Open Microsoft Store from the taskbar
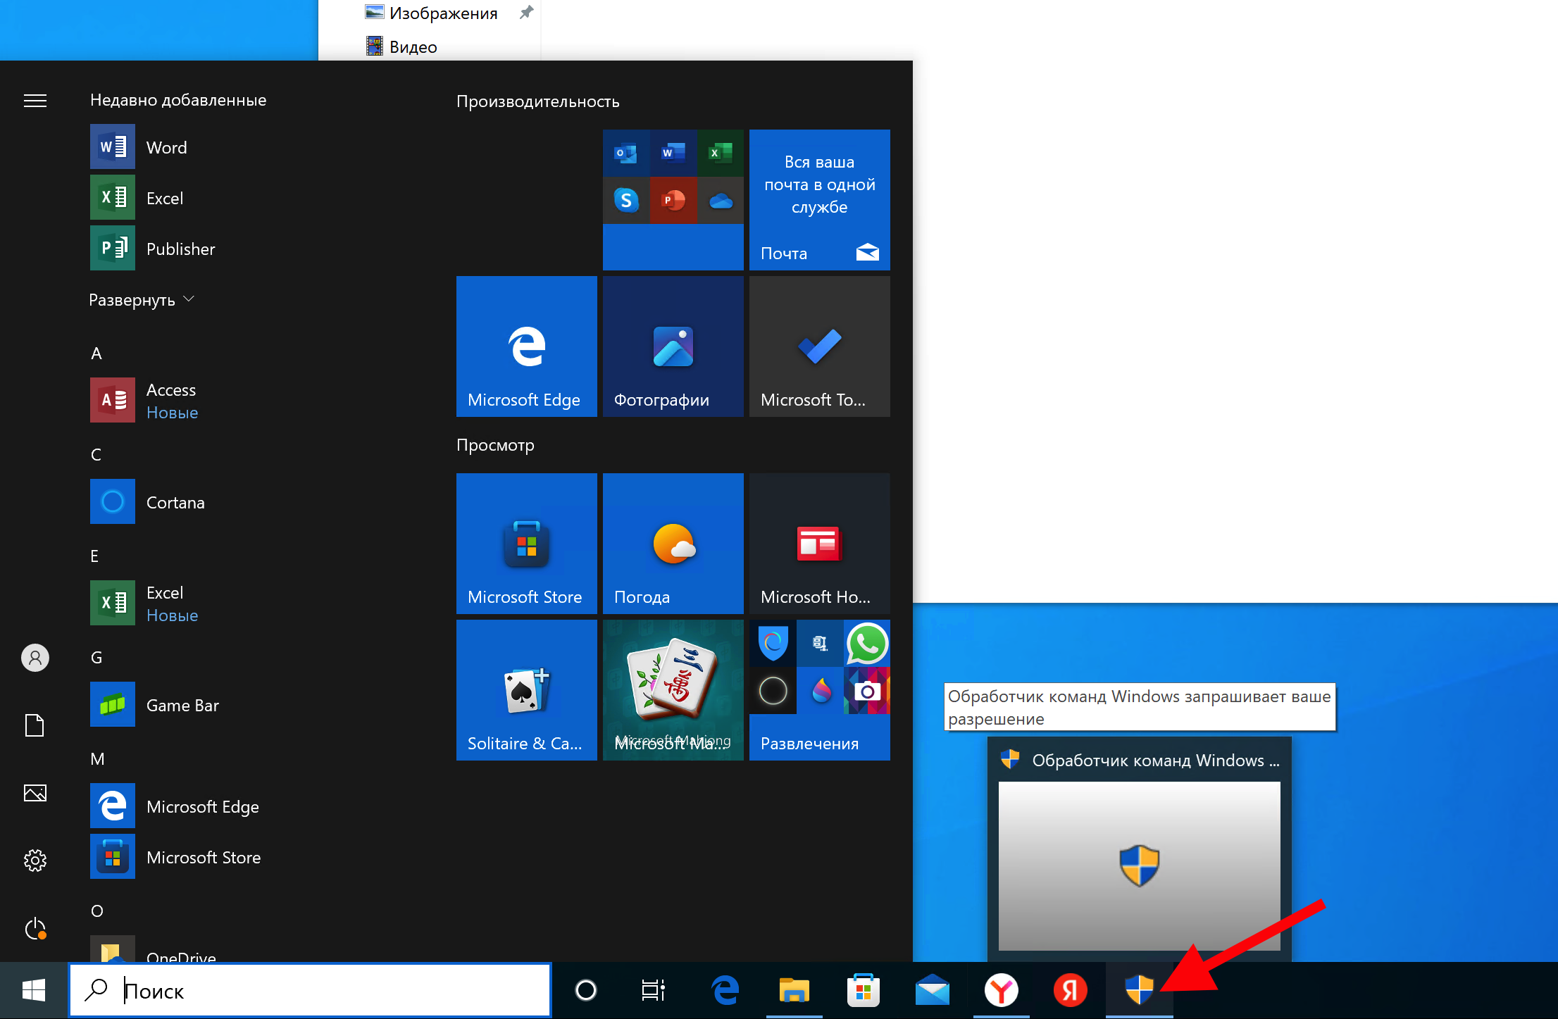 (x=864, y=990)
